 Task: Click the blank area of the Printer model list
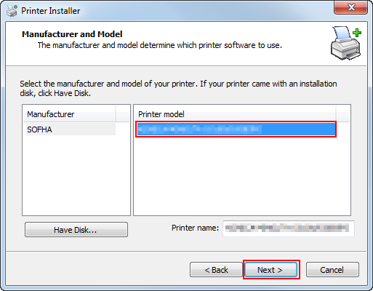242,176
